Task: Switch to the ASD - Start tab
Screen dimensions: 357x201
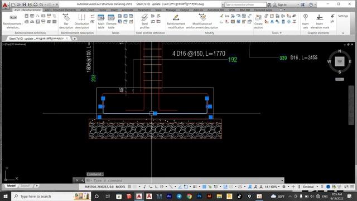Action: click(x=87, y=10)
